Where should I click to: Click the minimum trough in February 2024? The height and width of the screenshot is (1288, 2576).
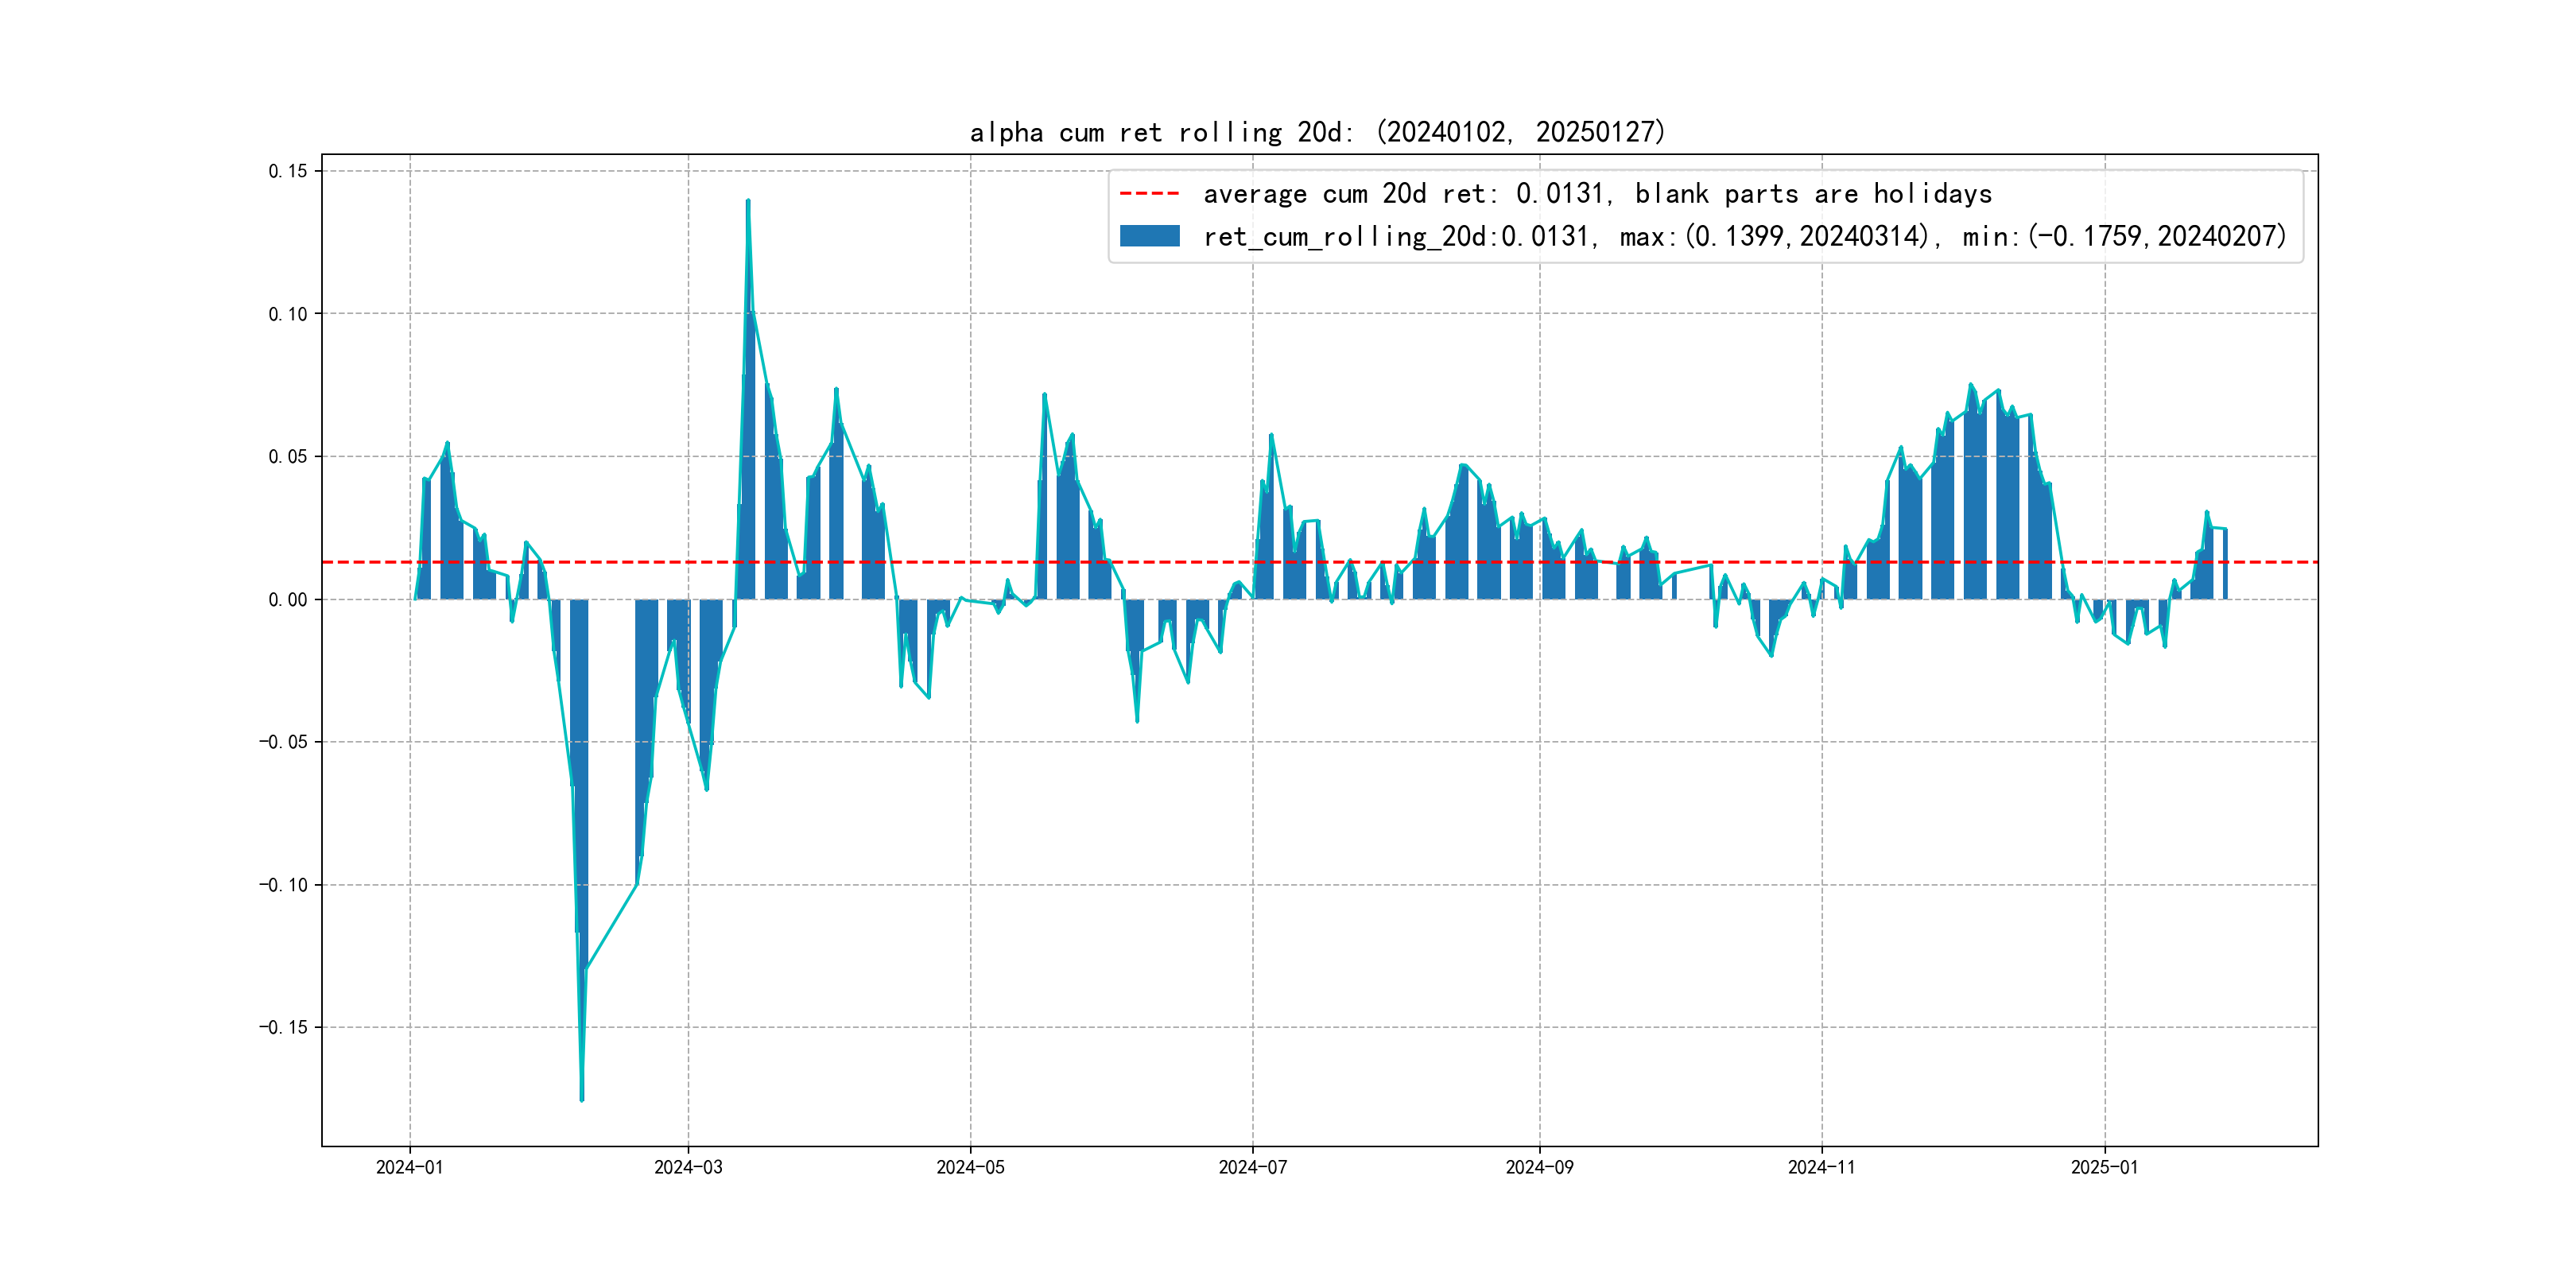coord(582,1098)
